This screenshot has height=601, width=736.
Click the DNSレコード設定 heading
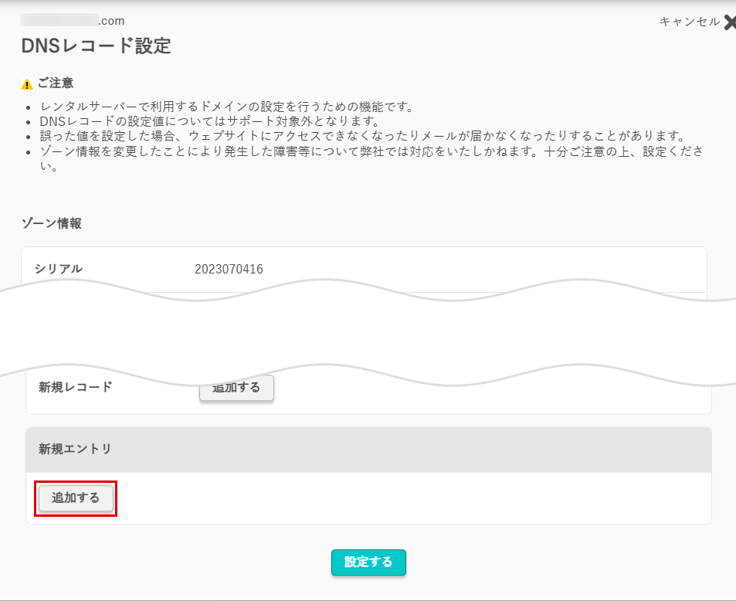pyautogui.click(x=96, y=46)
